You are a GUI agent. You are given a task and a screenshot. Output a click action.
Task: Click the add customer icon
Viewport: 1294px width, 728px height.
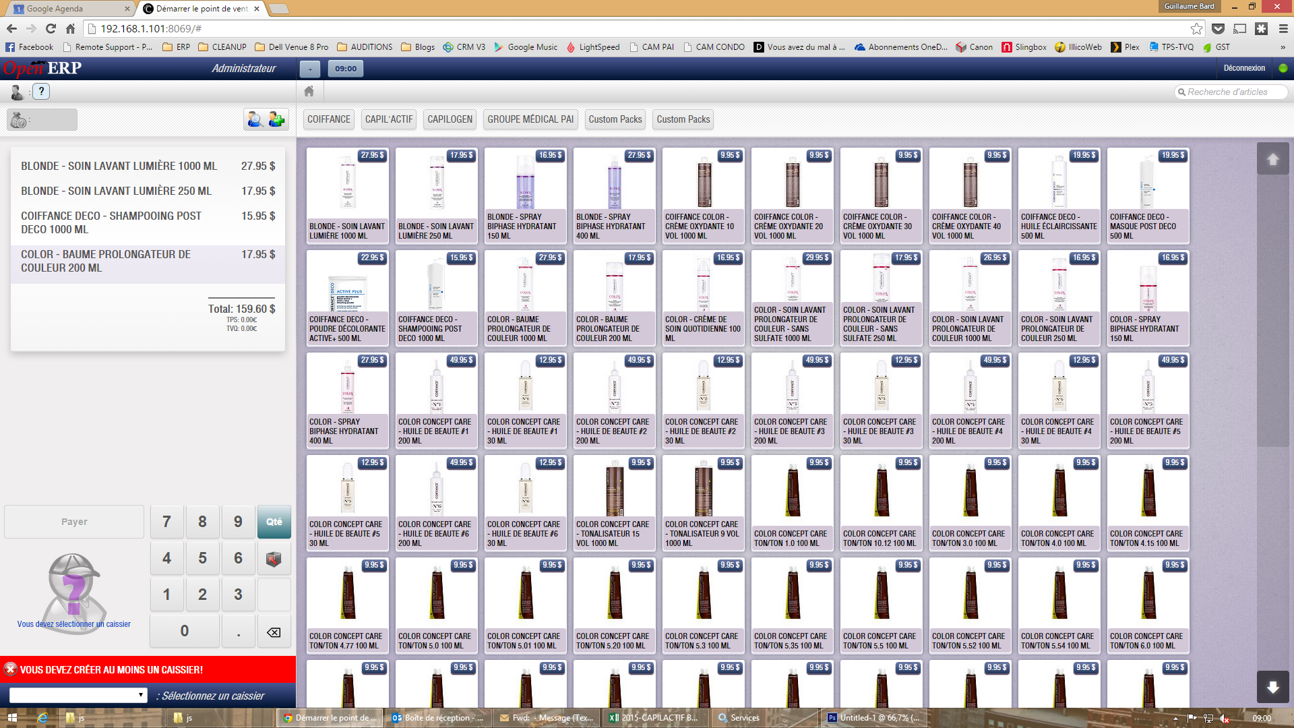[277, 119]
